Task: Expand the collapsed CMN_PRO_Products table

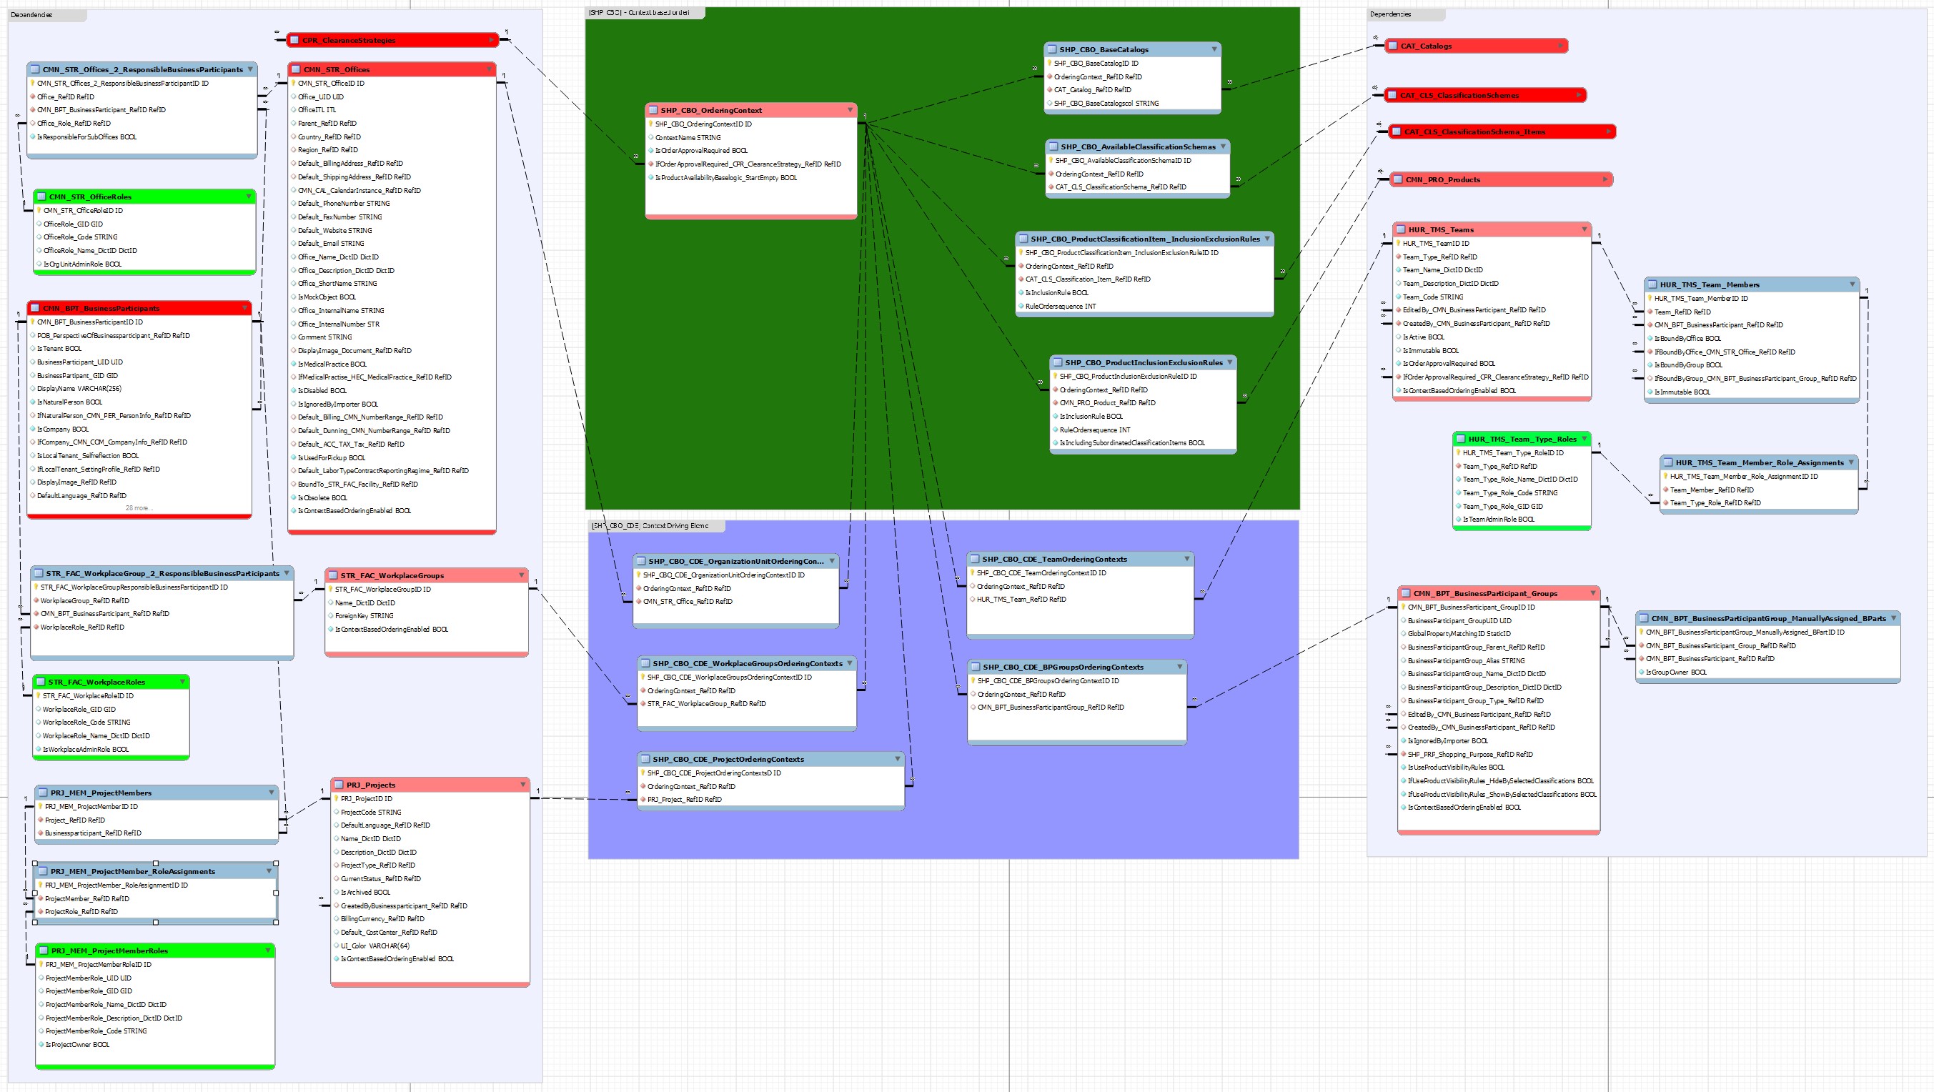Action: 1605,179
